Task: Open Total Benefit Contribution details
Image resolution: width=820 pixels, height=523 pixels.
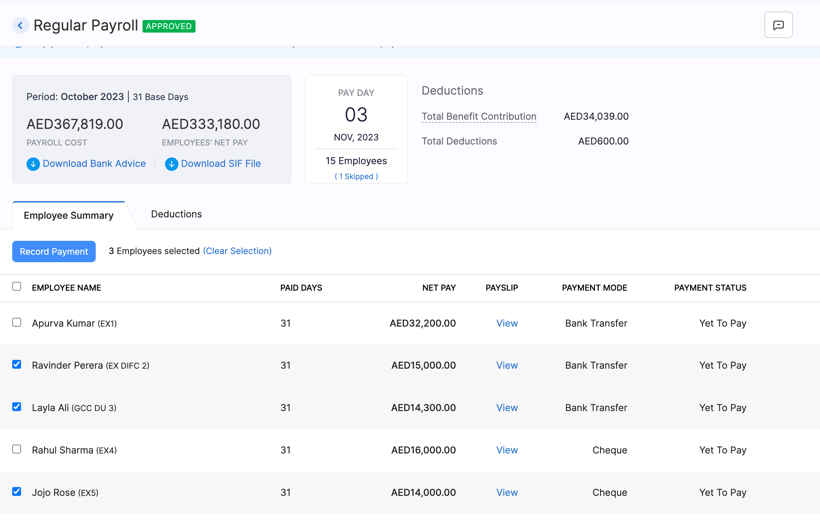Action: (x=479, y=116)
